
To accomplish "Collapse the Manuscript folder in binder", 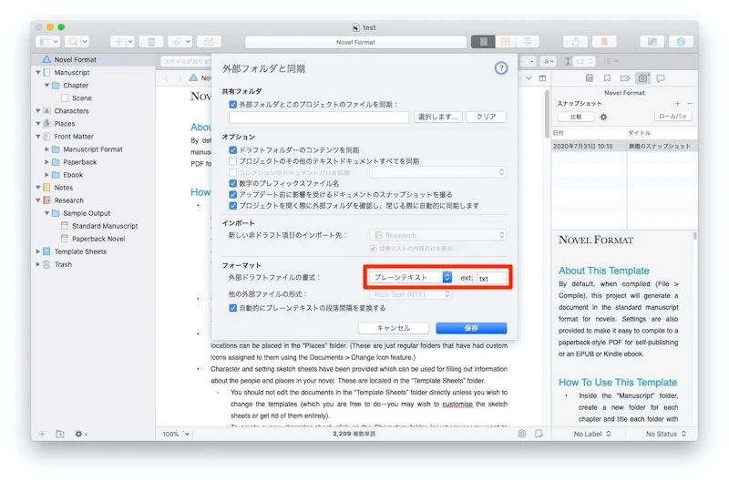I will tap(38, 73).
